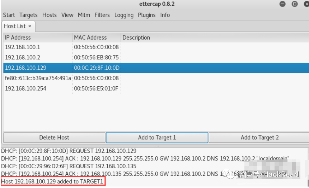This screenshot has height=188, width=309.
Task: Maximize the ettercap window
Action: (x=295, y=4)
